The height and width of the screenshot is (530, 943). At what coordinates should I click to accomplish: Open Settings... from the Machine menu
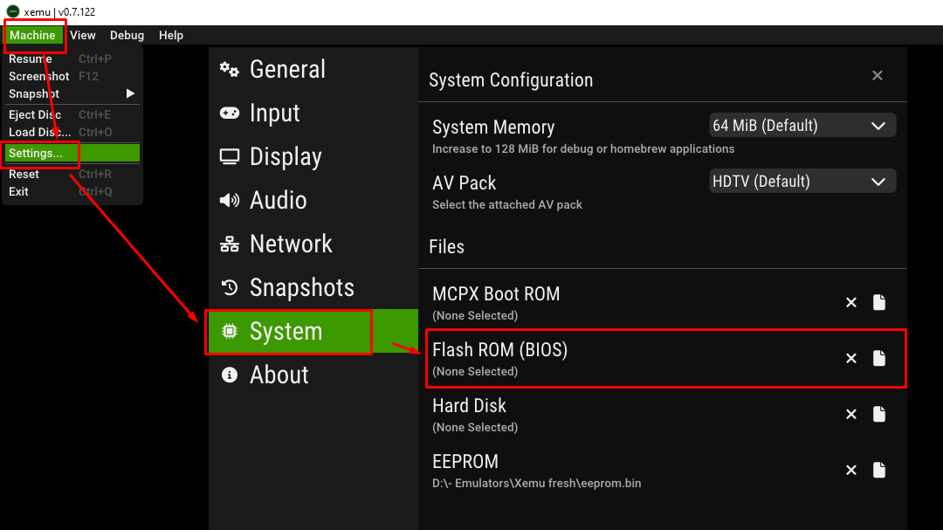pyautogui.click(x=72, y=154)
